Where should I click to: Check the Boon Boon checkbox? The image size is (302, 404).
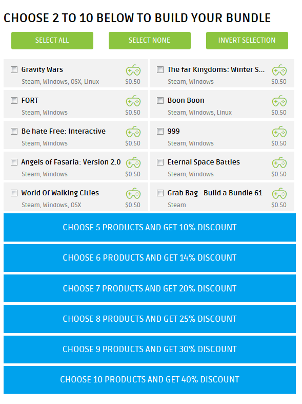[x=160, y=100]
